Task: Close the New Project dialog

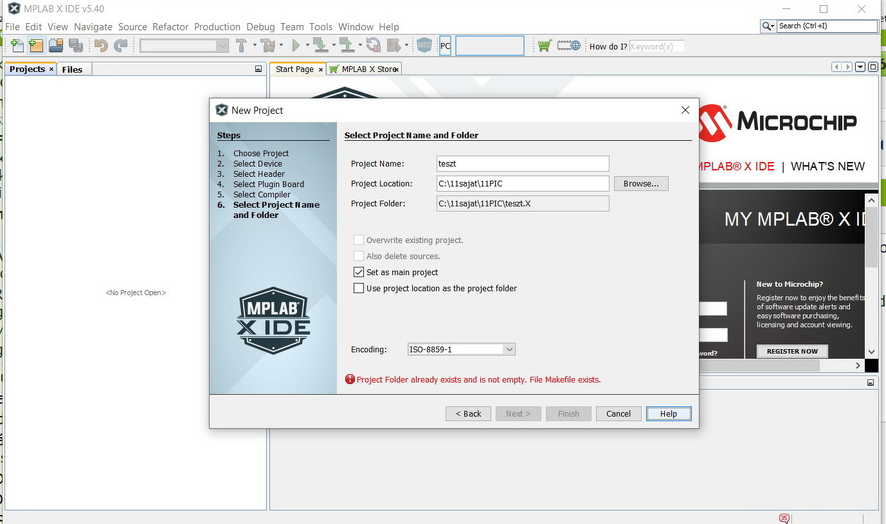Action: coord(685,111)
